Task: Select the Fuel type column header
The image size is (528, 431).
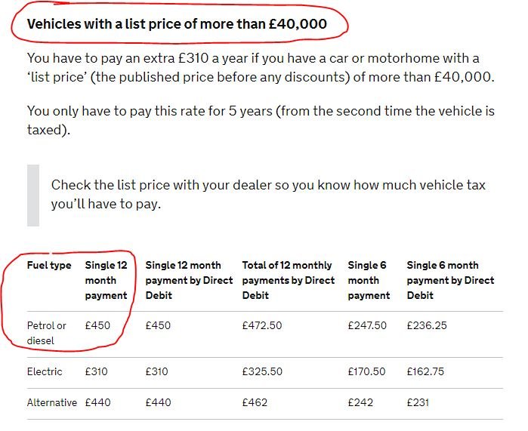Action: [x=49, y=265]
